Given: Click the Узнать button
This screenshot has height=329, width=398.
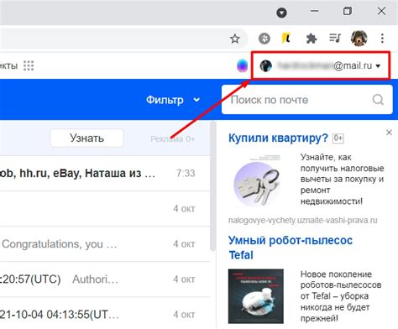Looking at the screenshot, I should click(86, 138).
